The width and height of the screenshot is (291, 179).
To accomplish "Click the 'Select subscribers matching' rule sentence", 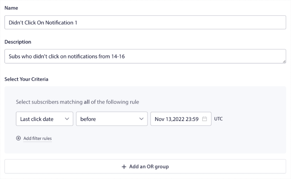I will click(46, 102).
